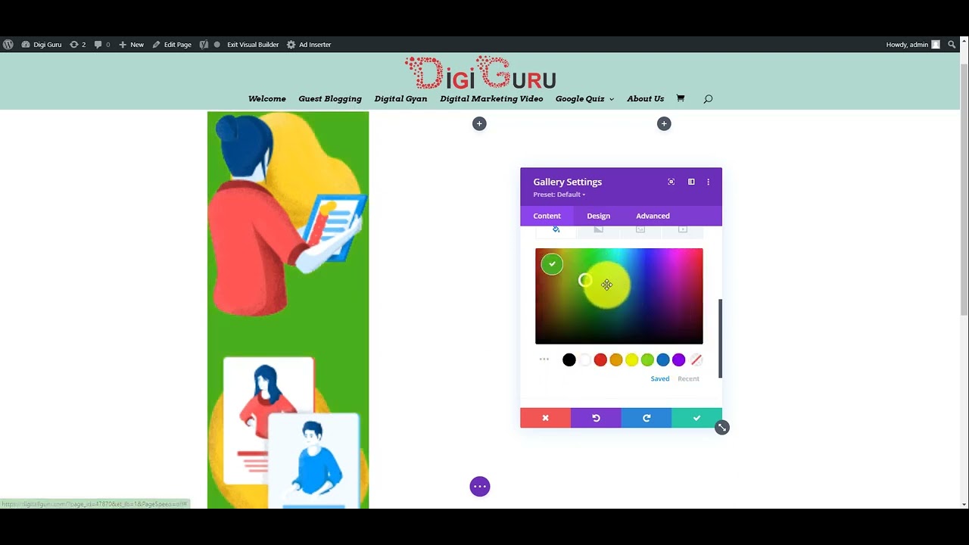Switch to the Design tab
This screenshot has width=969, height=545.
click(598, 216)
